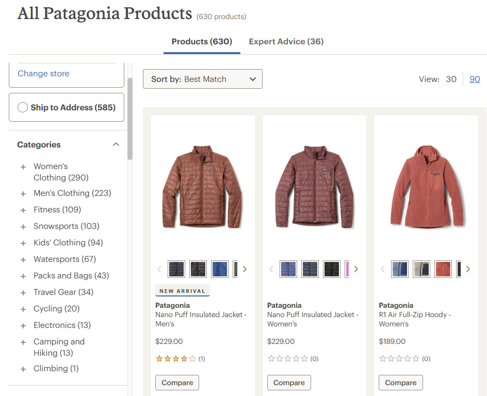This screenshot has height=396, width=487.
Task: Open Packs and Bags (43) category
Action: 71,275
